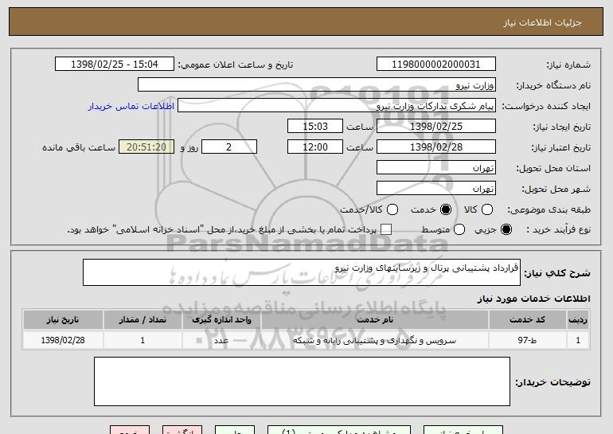Click the توضیحات خریدار label
Screen dimensions: 613x434
552,382
